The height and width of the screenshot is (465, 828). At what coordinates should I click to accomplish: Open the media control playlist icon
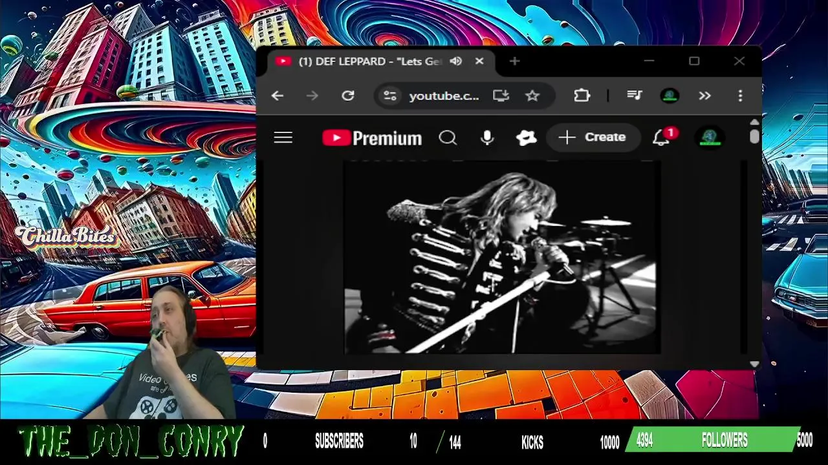pos(635,96)
